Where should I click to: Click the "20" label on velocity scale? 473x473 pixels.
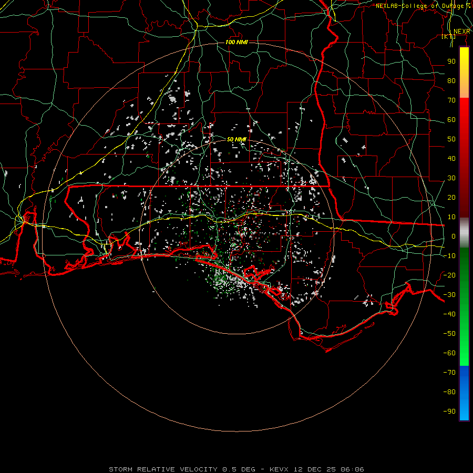tap(451, 198)
